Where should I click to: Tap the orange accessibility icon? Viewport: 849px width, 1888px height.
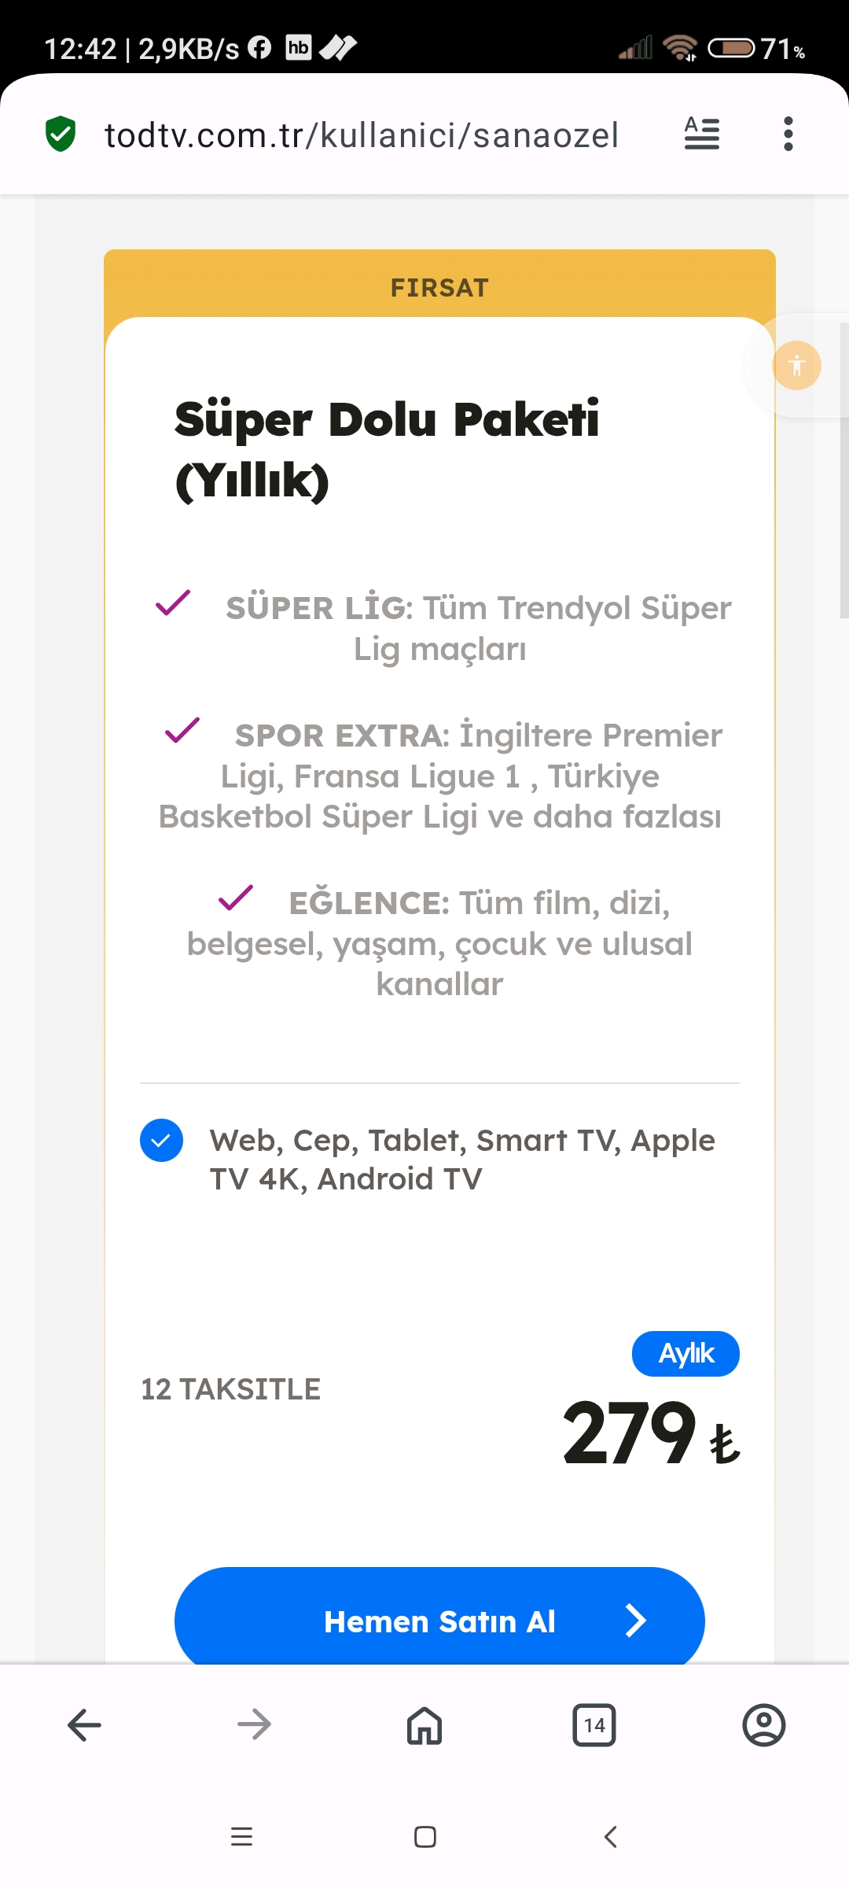click(796, 365)
